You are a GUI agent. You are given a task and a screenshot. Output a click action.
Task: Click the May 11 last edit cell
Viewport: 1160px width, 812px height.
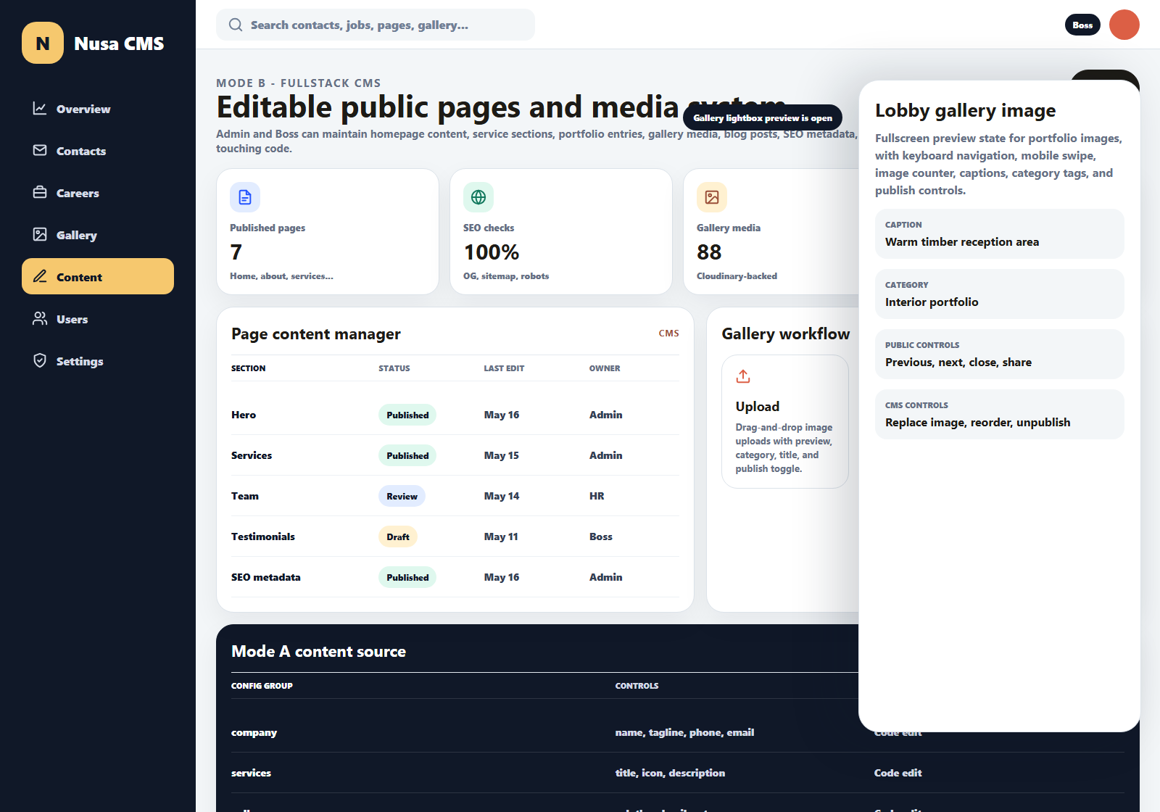pos(501,536)
